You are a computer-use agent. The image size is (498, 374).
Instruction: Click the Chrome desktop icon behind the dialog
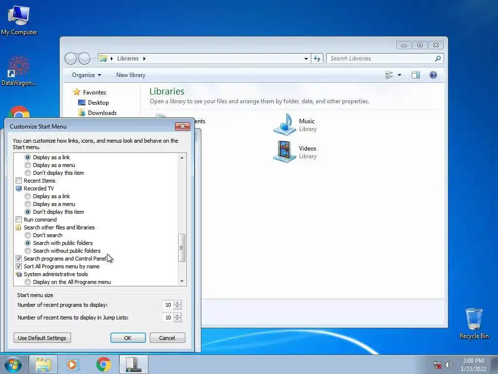pyautogui.click(x=19, y=112)
